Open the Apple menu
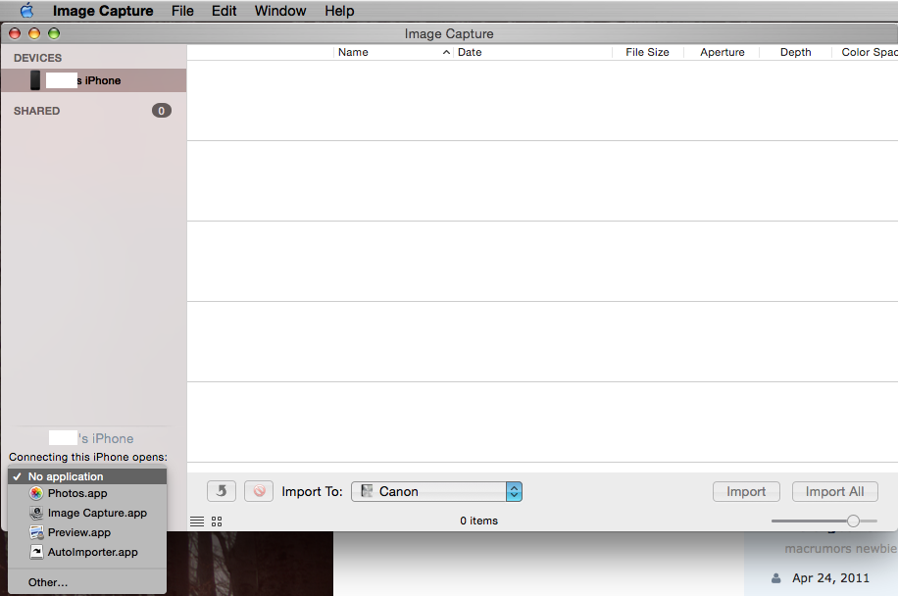 point(26,11)
